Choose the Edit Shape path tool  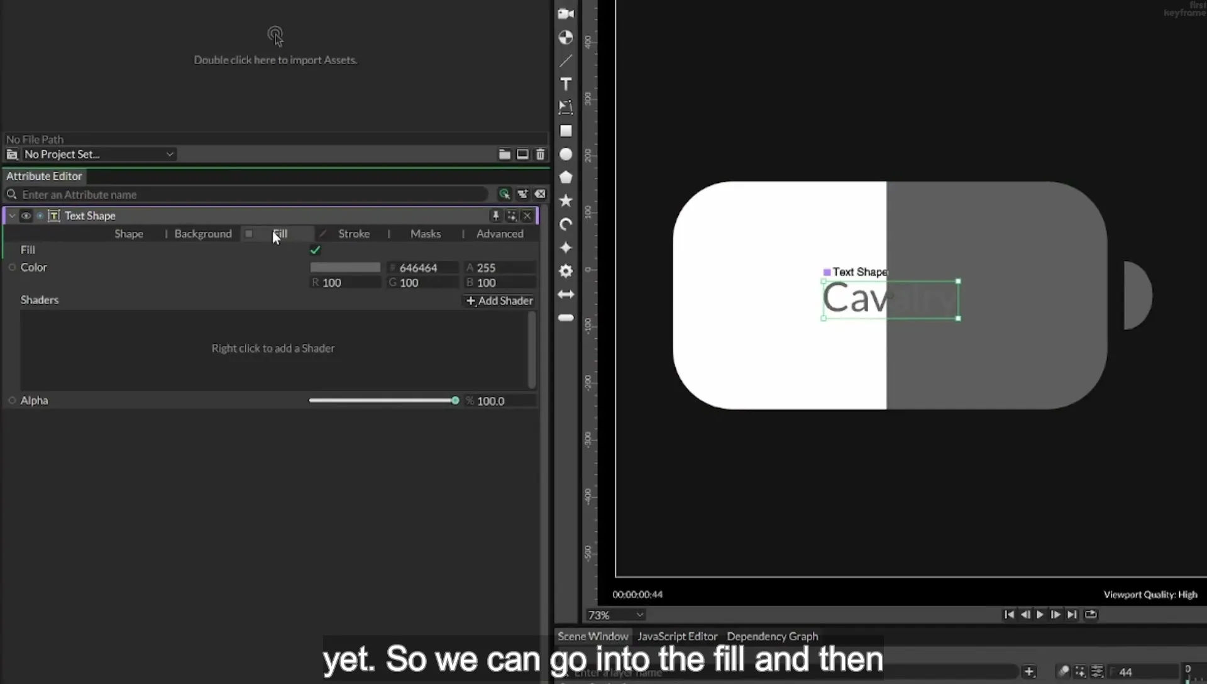tap(566, 108)
